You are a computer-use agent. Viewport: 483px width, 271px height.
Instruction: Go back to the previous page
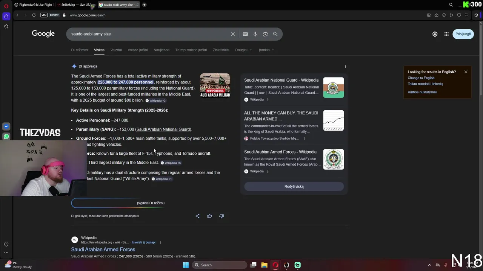click(x=17, y=15)
